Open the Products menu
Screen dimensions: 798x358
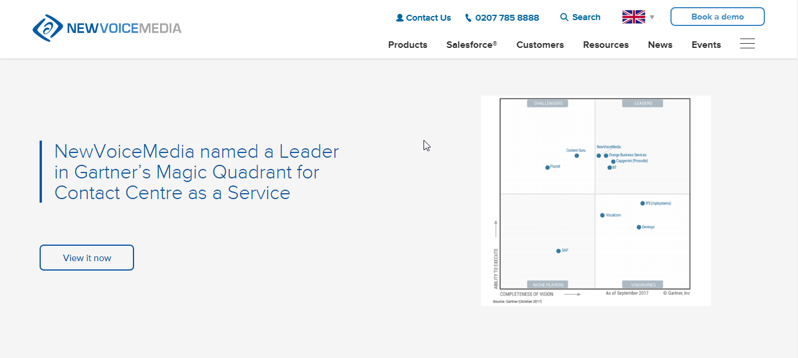pyautogui.click(x=408, y=45)
